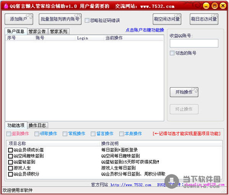
Task: Click the 刷日志访问量 button
Action: [x=204, y=19]
